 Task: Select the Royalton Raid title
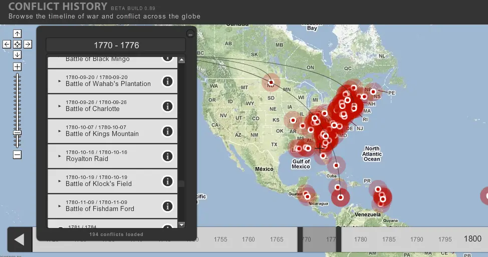(87, 159)
